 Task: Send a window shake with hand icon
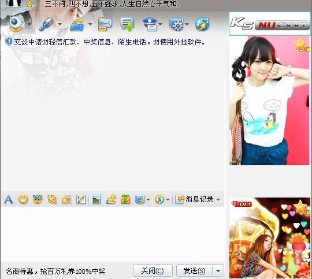[66, 199]
